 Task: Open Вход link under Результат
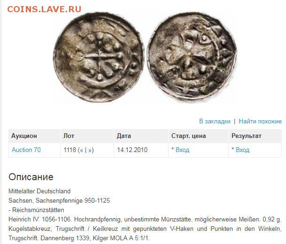coord(242,150)
